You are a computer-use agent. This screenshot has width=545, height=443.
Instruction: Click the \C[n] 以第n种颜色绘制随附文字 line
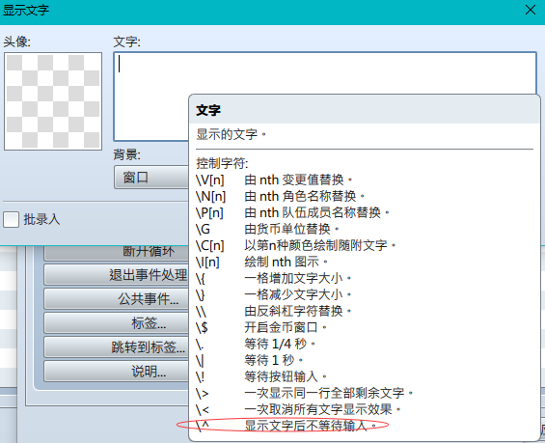pyautogui.click(x=295, y=245)
